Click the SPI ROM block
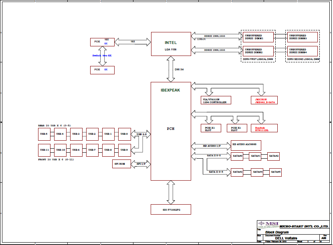333x245 pixels. [122, 163]
